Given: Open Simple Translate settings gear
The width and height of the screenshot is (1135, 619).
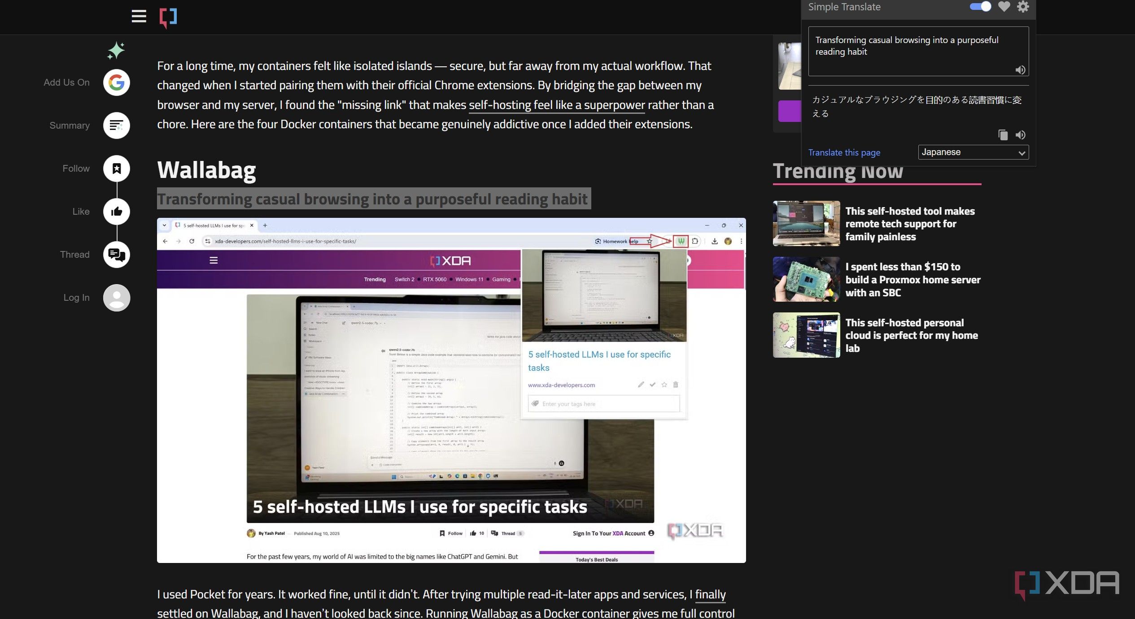Looking at the screenshot, I should point(1023,7).
